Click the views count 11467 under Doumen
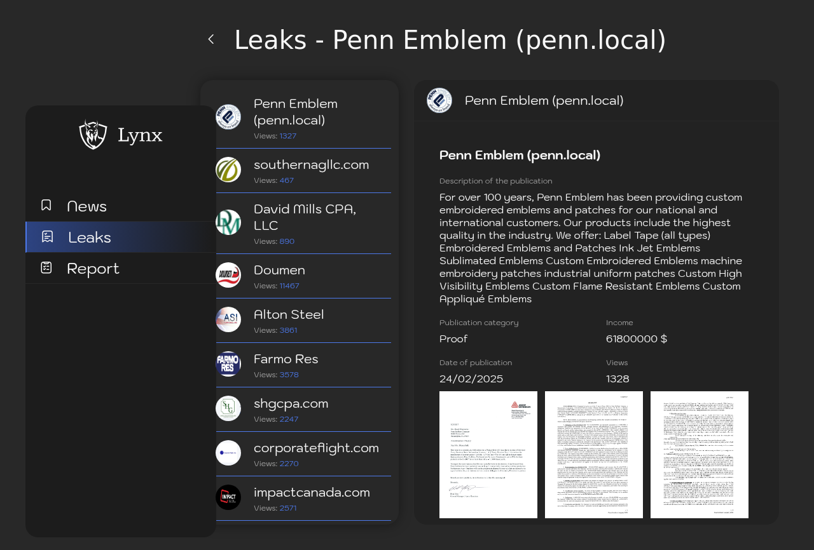Image resolution: width=814 pixels, height=550 pixels. point(289,286)
